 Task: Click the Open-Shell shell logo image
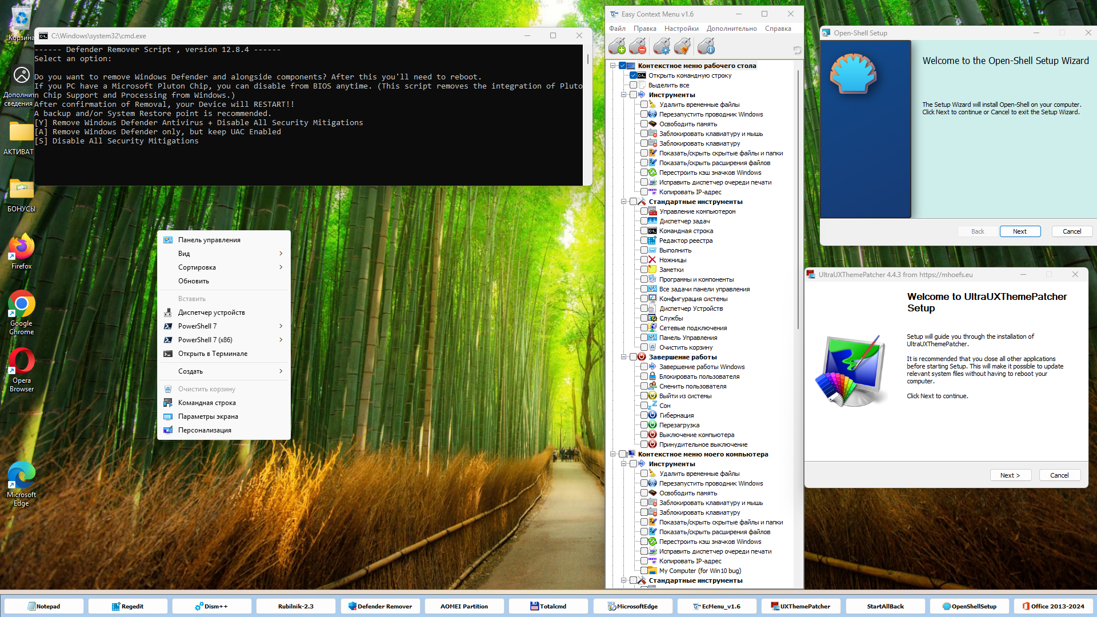(x=853, y=73)
